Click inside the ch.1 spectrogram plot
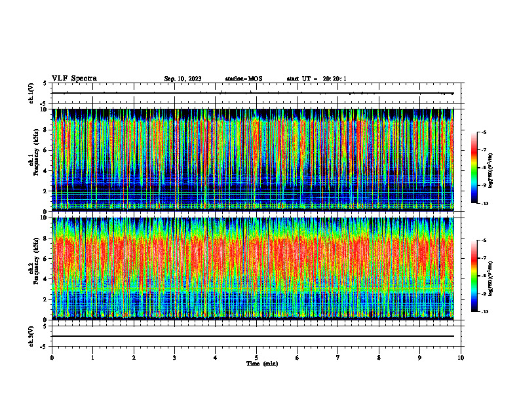 tap(253, 160)
